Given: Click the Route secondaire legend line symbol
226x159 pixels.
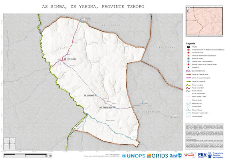Looking at the screenshot, I should click(188, 88).
